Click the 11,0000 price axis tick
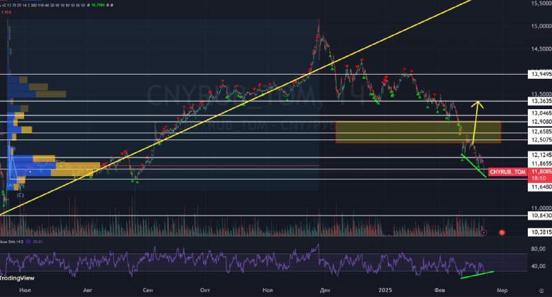This screenshot has height=297, width=552. [541, 208]
